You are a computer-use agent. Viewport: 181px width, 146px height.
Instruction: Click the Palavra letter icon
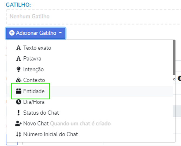(18, 59)
